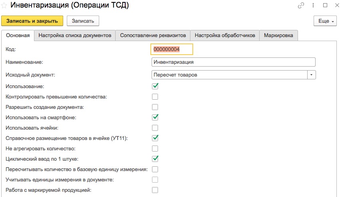340x197 pixels.
Task: Open the Маркировка tab
Action: click(278, 35)
